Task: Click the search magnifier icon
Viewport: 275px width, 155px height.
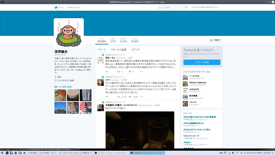Action: pyautogui.click(x=186, y=7)
